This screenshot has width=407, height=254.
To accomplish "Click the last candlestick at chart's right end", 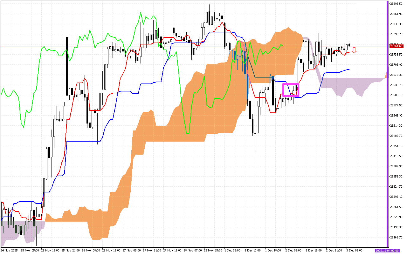I will [349, 45].
